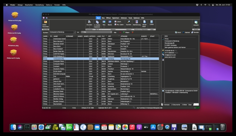Expand the Neu dropdown arrow
Screen dimensions: 236x136
pyautogui.click(x=104, y=27)
